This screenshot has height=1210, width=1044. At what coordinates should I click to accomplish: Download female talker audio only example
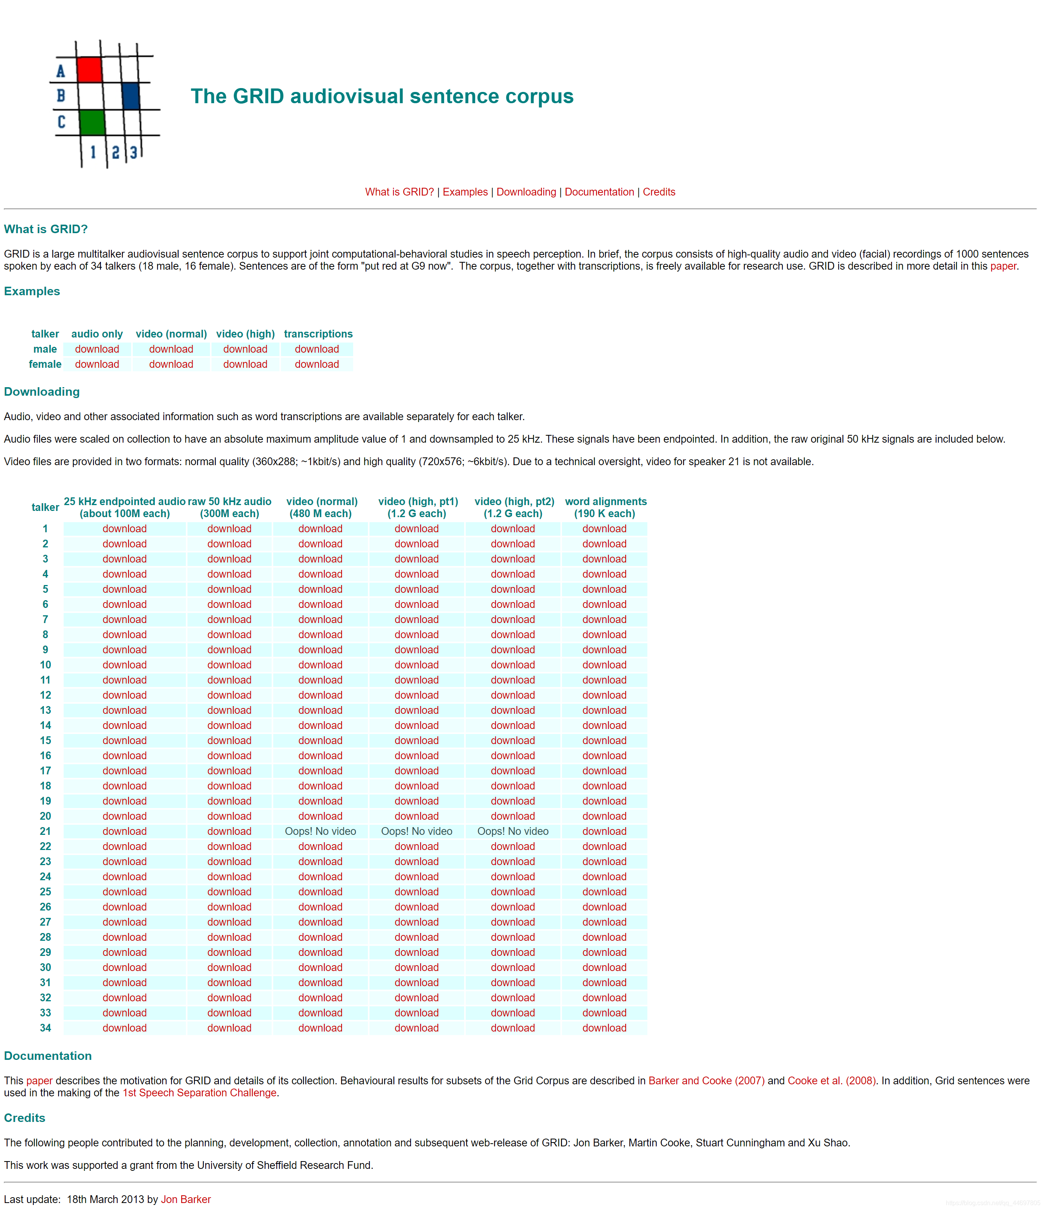[97, 364]
